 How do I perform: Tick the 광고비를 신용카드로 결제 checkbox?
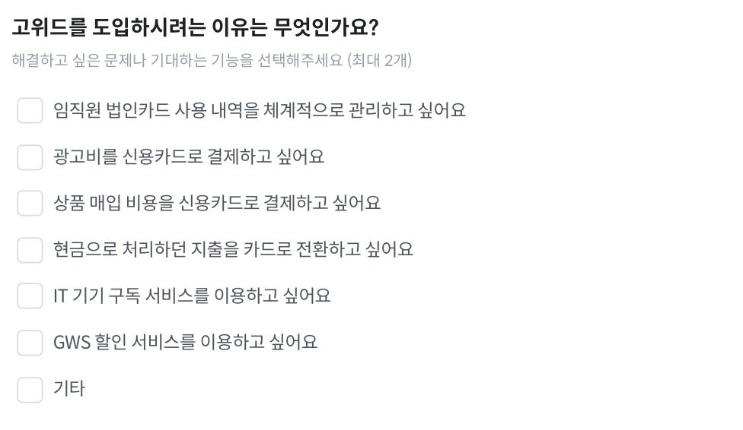[x=30, y=157]
